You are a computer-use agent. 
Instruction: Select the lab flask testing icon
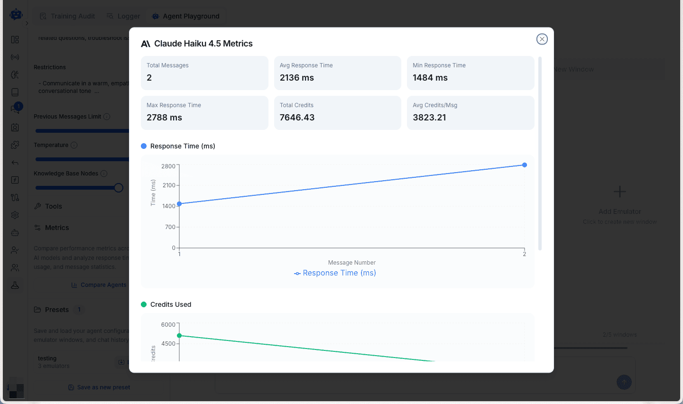tap(15, 285)
